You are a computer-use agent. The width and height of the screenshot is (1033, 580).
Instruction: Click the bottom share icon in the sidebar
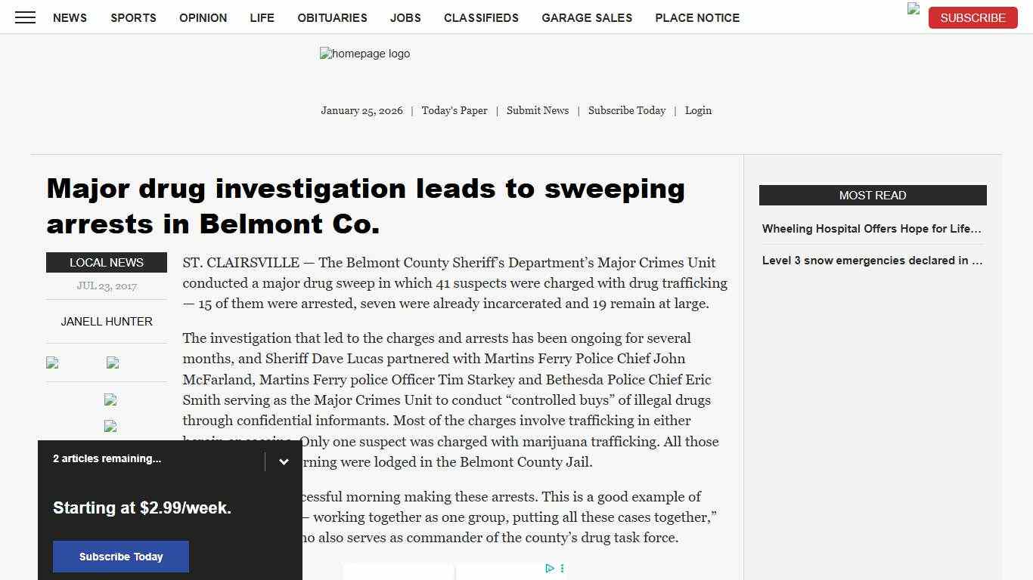click(x=110, y=427)
